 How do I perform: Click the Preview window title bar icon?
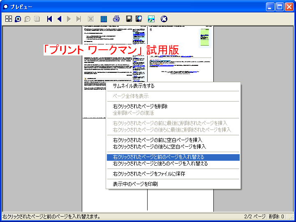pos(6,7)
